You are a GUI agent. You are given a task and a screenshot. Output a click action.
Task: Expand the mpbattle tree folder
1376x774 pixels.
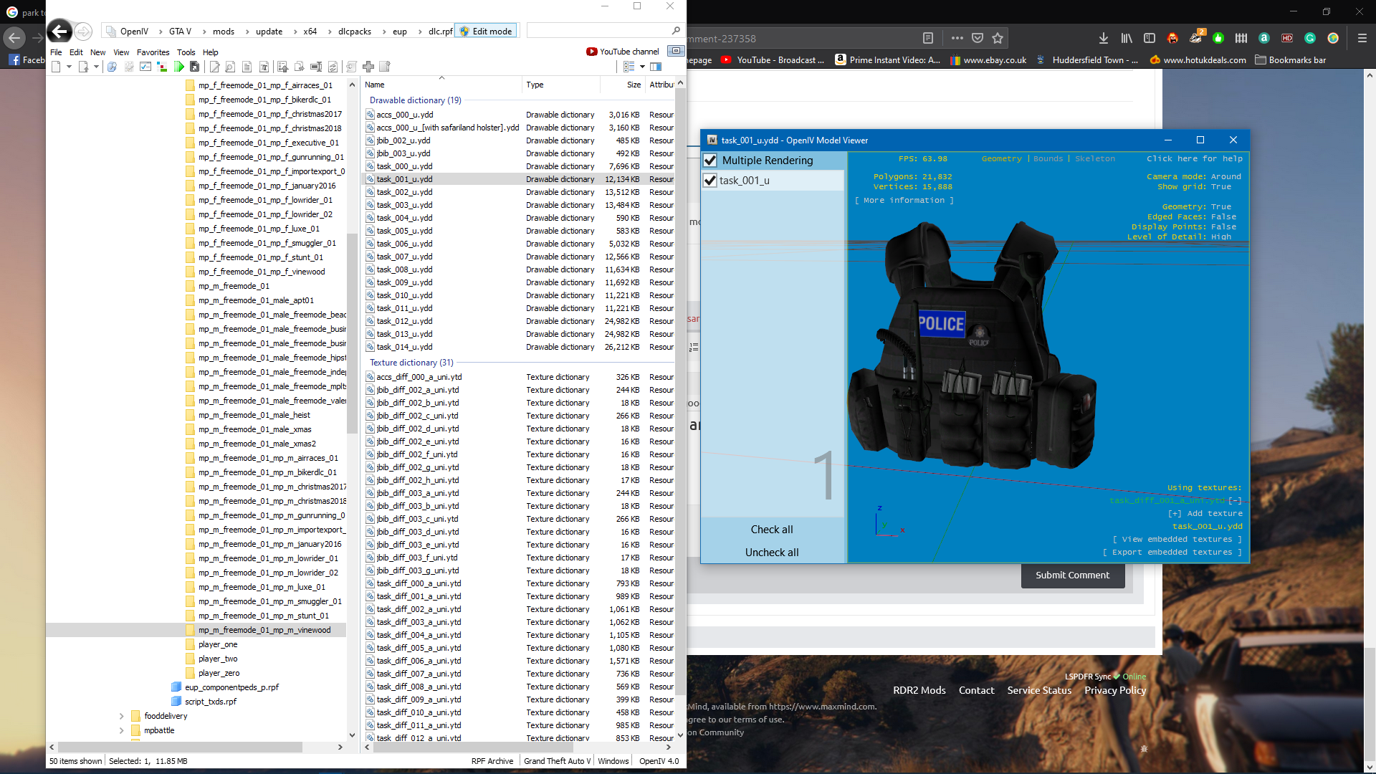click(x=121, y=730)
